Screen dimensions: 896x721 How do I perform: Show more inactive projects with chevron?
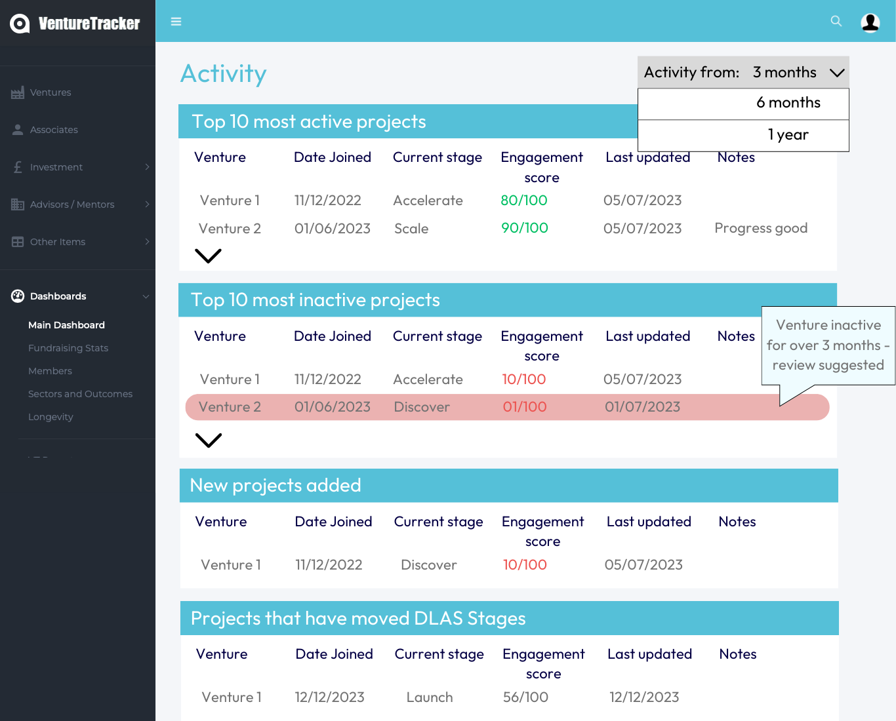[209, 440]
